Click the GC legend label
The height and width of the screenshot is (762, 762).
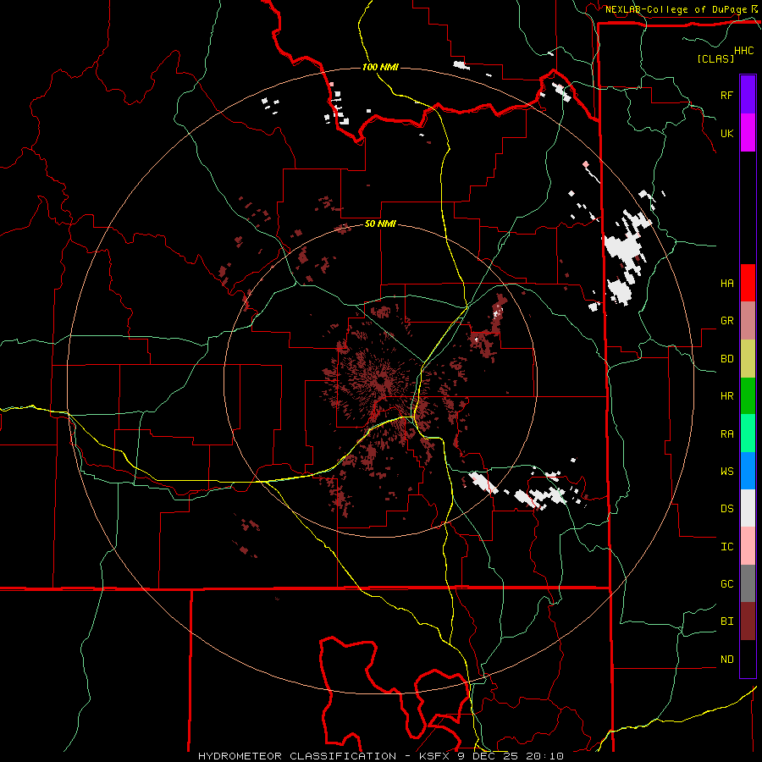726,584
